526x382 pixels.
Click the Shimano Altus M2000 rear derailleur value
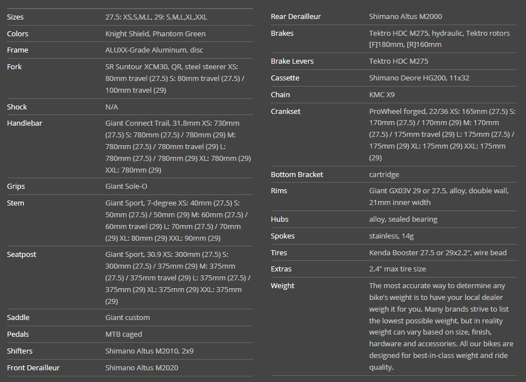tap(405, 17)
